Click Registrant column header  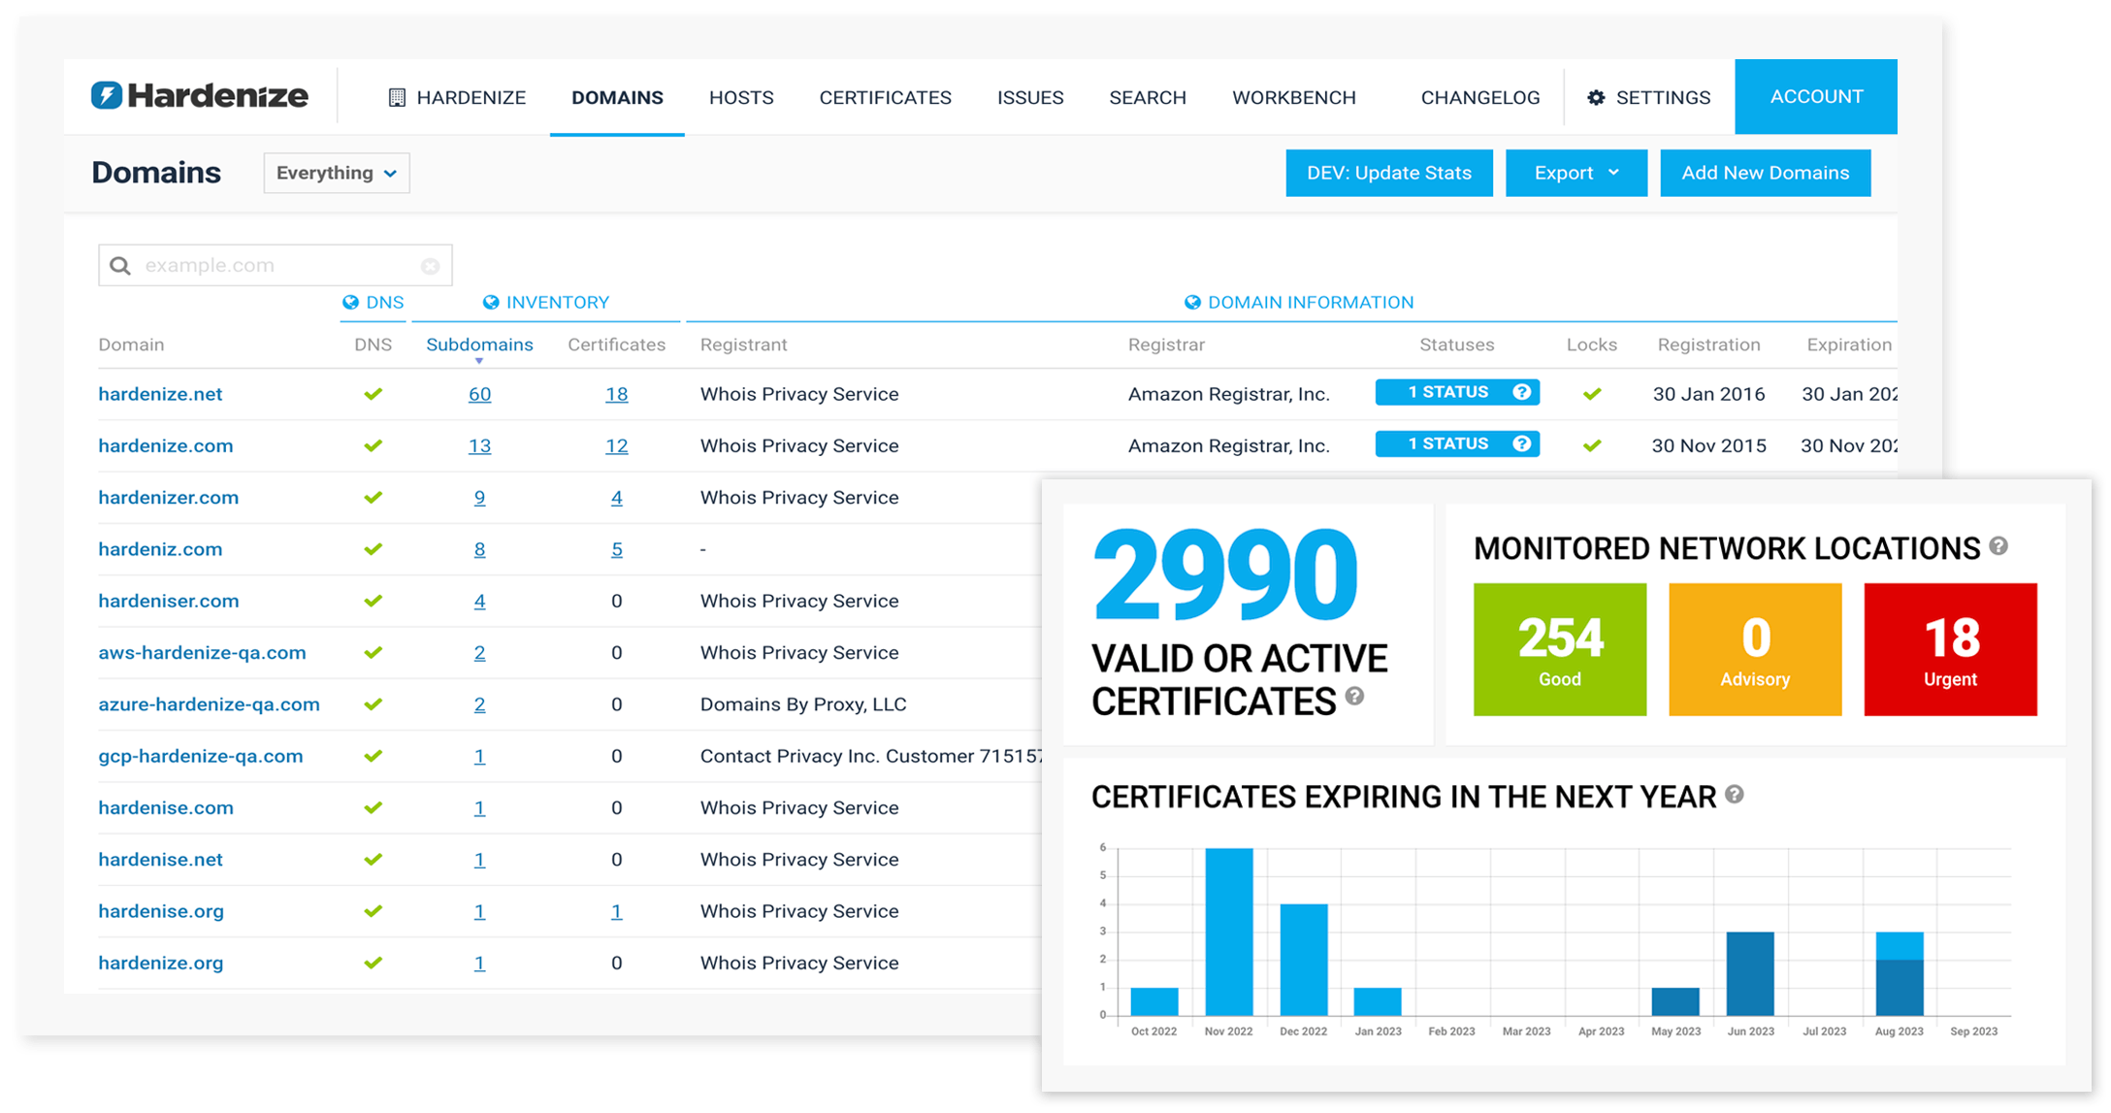pos(743,344)
